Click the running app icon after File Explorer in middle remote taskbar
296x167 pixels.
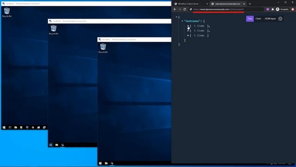pos(62,145)
